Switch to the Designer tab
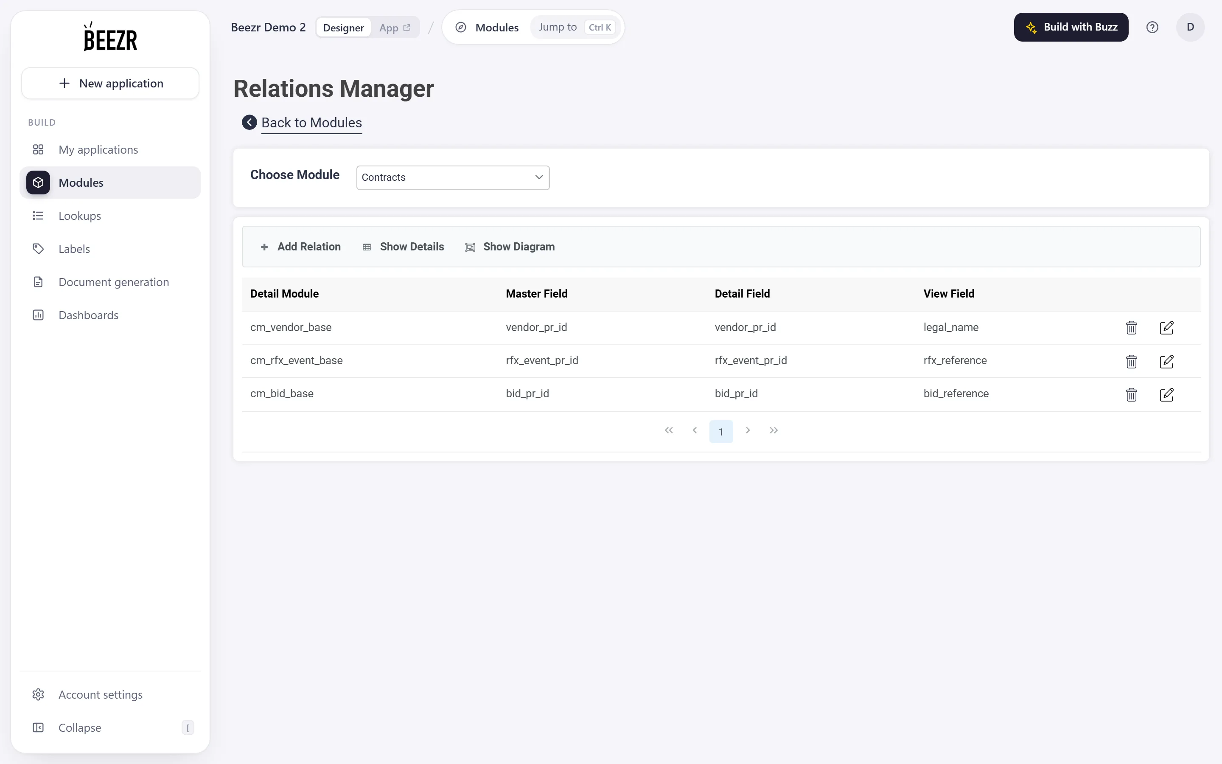This screenshot has height=764, width=1222. [x=343, y=28]
